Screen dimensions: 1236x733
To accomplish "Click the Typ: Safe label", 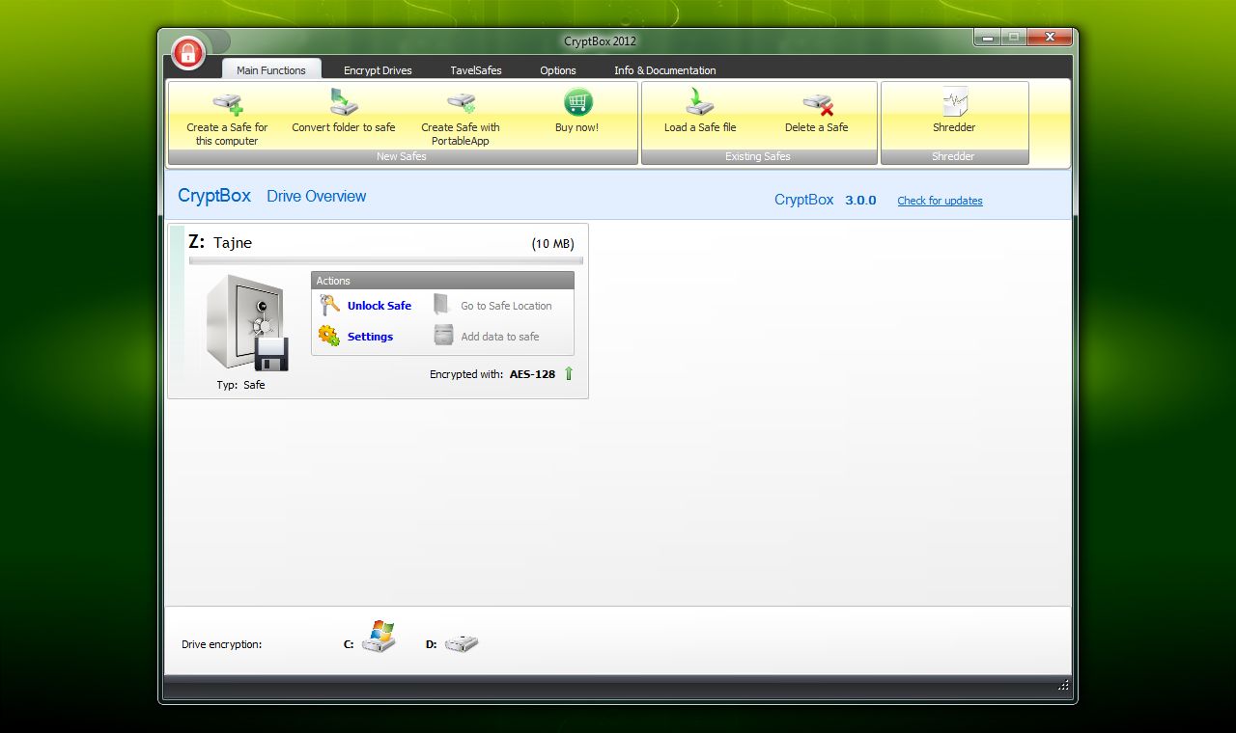I will click(240, 385).
